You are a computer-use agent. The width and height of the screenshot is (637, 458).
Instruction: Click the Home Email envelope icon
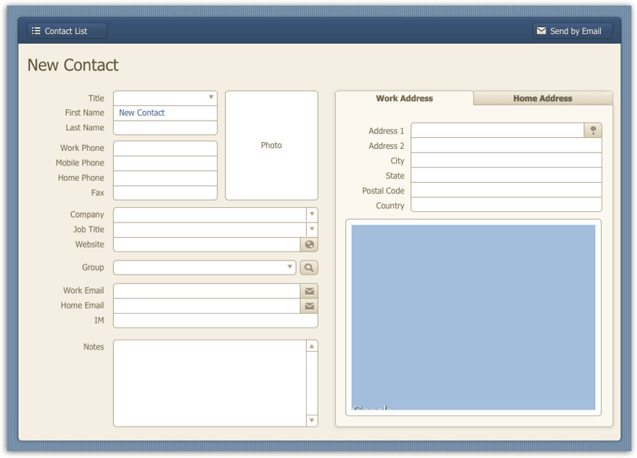(309, 306)
